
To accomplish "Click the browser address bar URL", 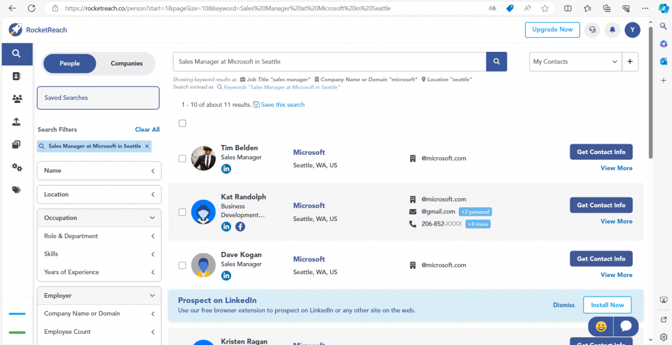I will click(228, 8).
